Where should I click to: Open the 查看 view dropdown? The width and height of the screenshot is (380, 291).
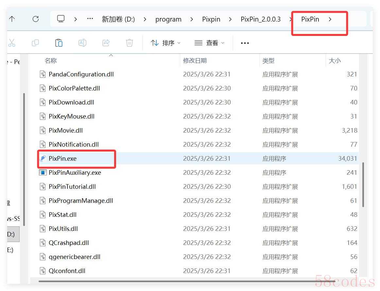click(209, 43)
